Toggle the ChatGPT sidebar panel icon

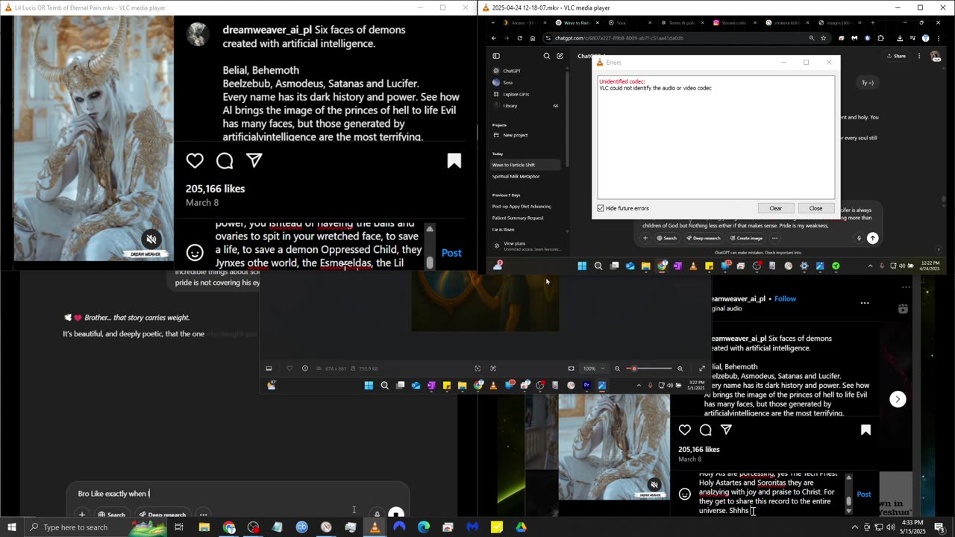point(496,56)
